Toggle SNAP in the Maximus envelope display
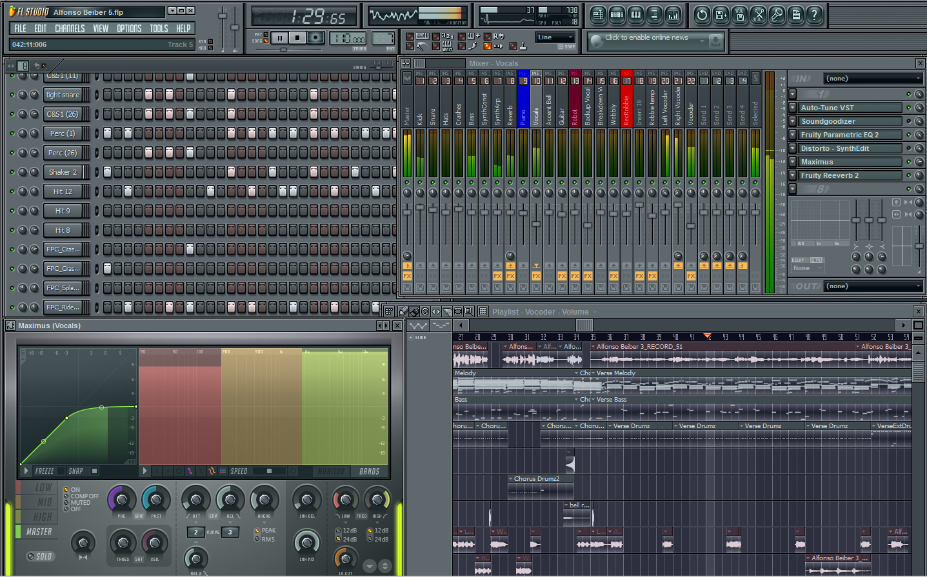The width and height of the screenshot is (927, 577). [x=83, y=471]
